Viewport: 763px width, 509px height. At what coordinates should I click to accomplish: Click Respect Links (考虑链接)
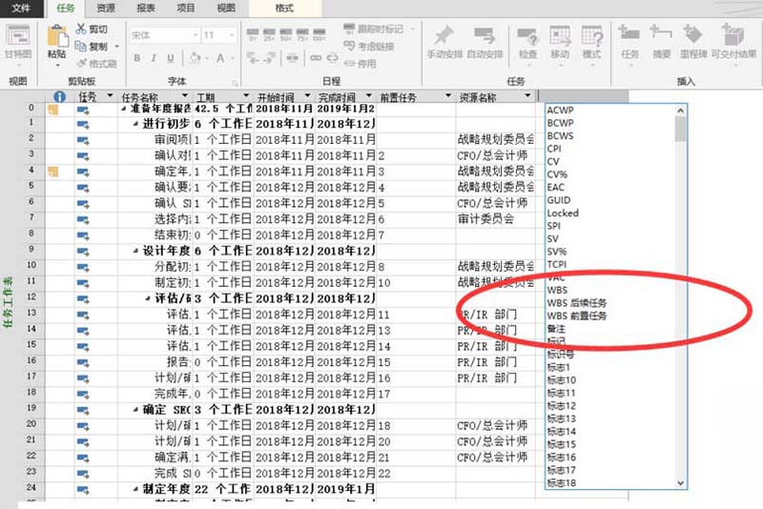369,46
